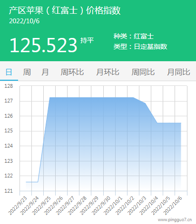This screenshot has width=196, height=224.
Task: Open the 周同比 weekly year-on-year tab
Action: pos(143,72)
